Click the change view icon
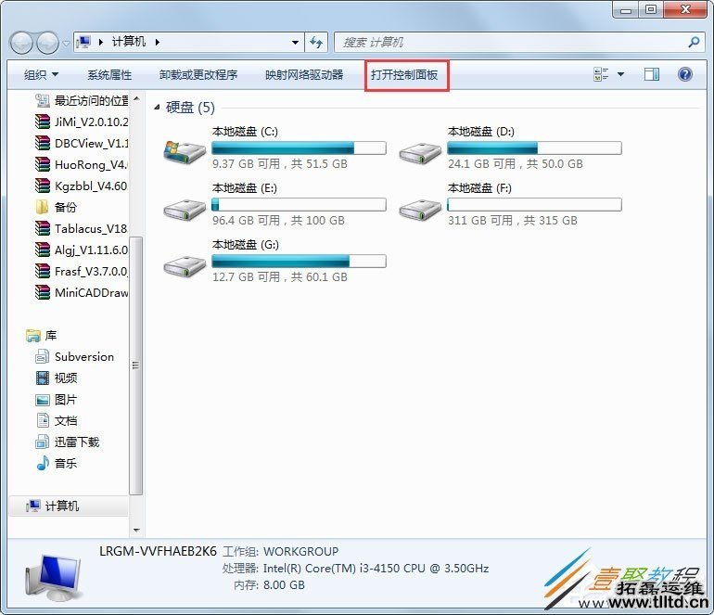Screen dimensions: 714x615 tap(601, 74)
